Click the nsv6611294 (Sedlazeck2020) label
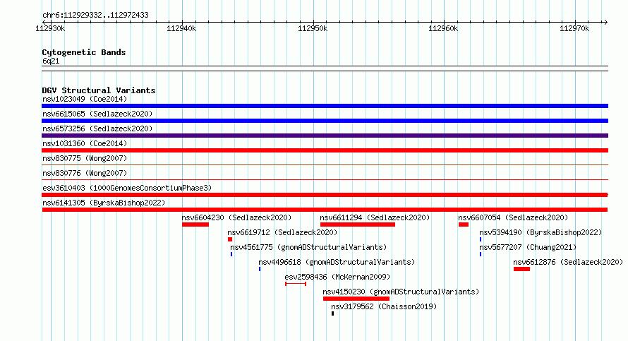This screenshot has height=341, width=628. pyautogui.click(x=375, y=217)
